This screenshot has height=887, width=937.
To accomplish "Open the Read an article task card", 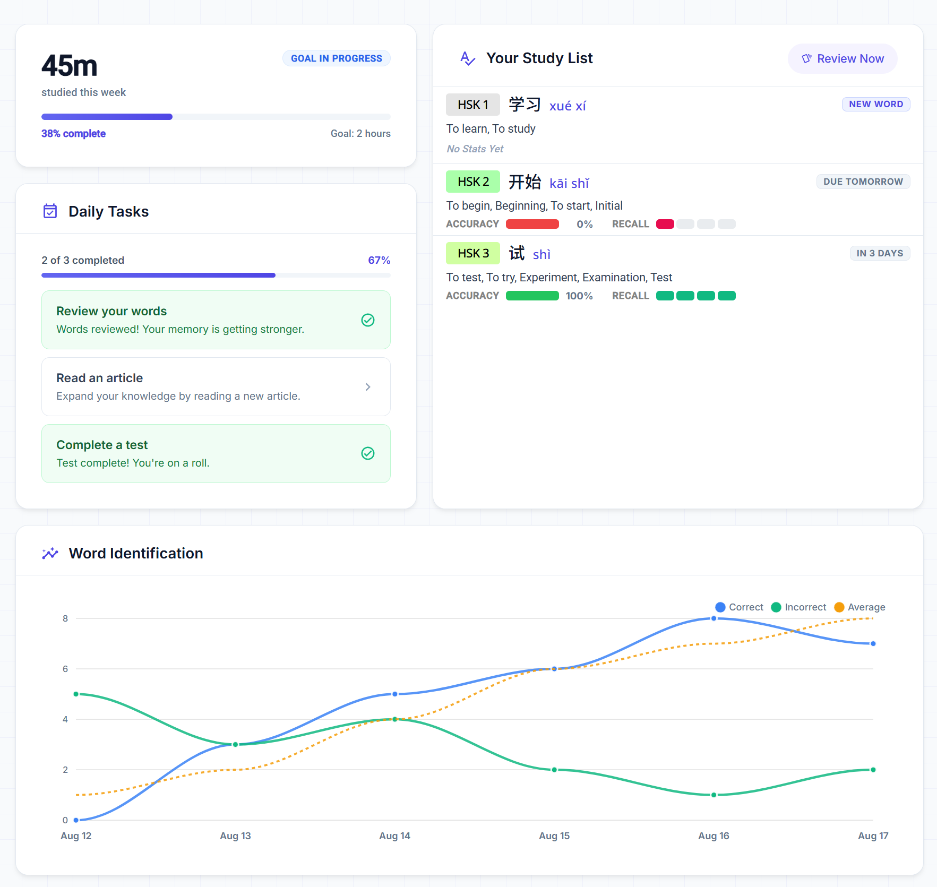I will [216, 386].
